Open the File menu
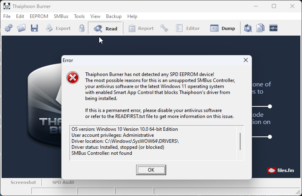The width and height of the screenshot is (302, 196). click(x=7, y=16)
